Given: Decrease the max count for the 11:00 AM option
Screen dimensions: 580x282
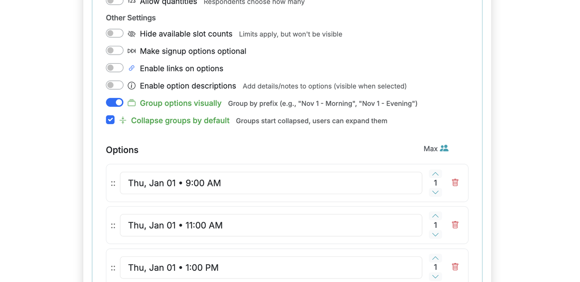Looking at the screenshot, I should pos(435,234).
